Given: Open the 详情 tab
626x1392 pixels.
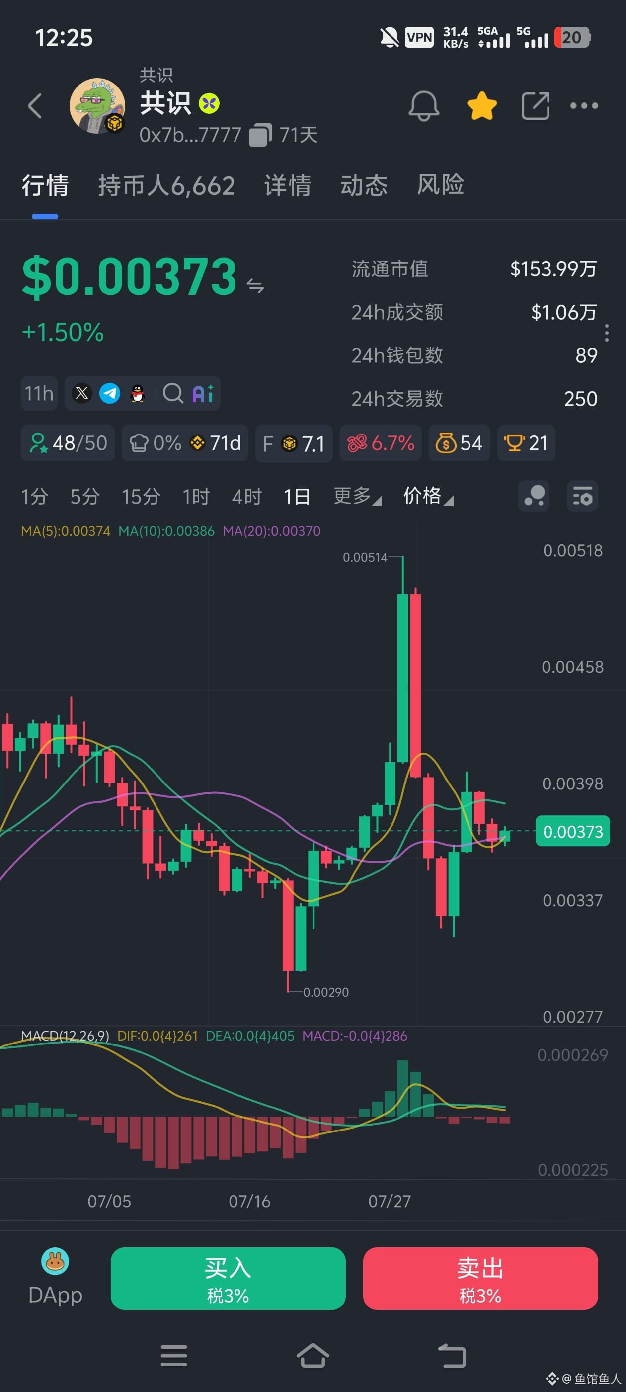Looking at the screenshot, I should [x=287, y=185].
